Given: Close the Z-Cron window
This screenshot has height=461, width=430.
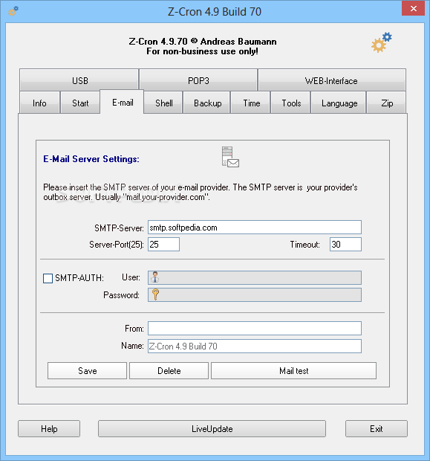Looking at the screenshot, I should coord(413,8).
